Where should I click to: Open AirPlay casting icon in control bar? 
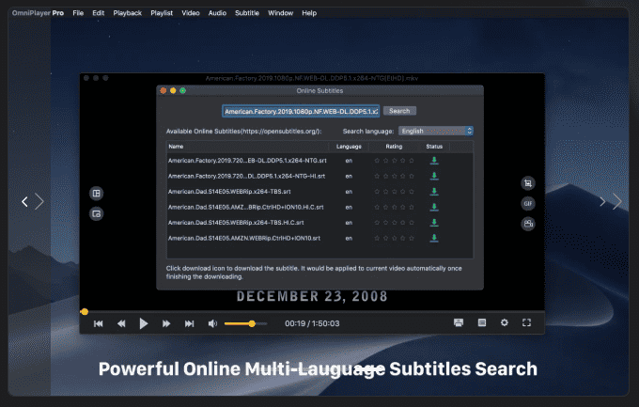coord(459,322)
